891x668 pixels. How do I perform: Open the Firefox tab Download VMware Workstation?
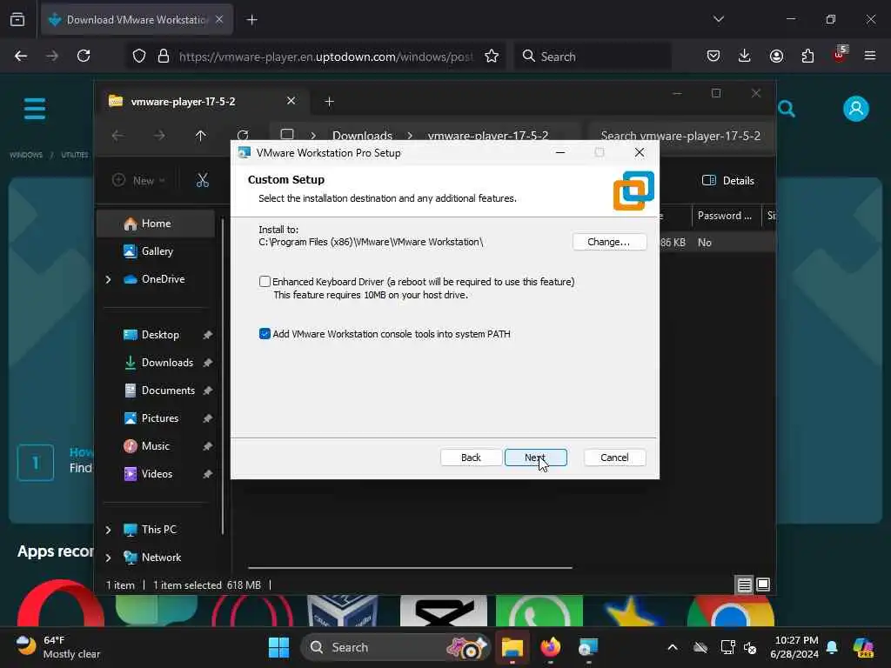coord(137,20)
